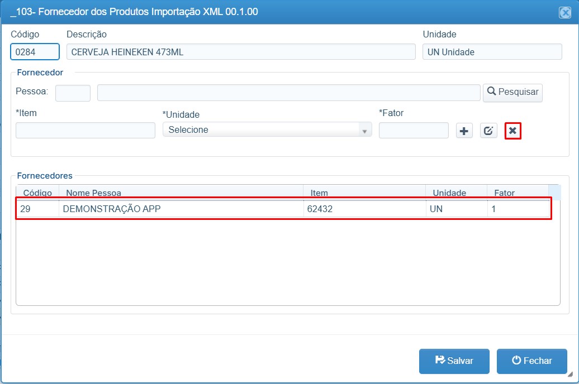Click the X remove icon next to Fator
The width and height of the screenshot is (579, 384).
(512, 131)
